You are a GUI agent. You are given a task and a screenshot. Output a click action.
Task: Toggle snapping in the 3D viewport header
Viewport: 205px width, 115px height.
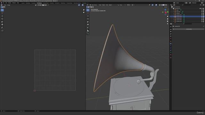point(128,5)
